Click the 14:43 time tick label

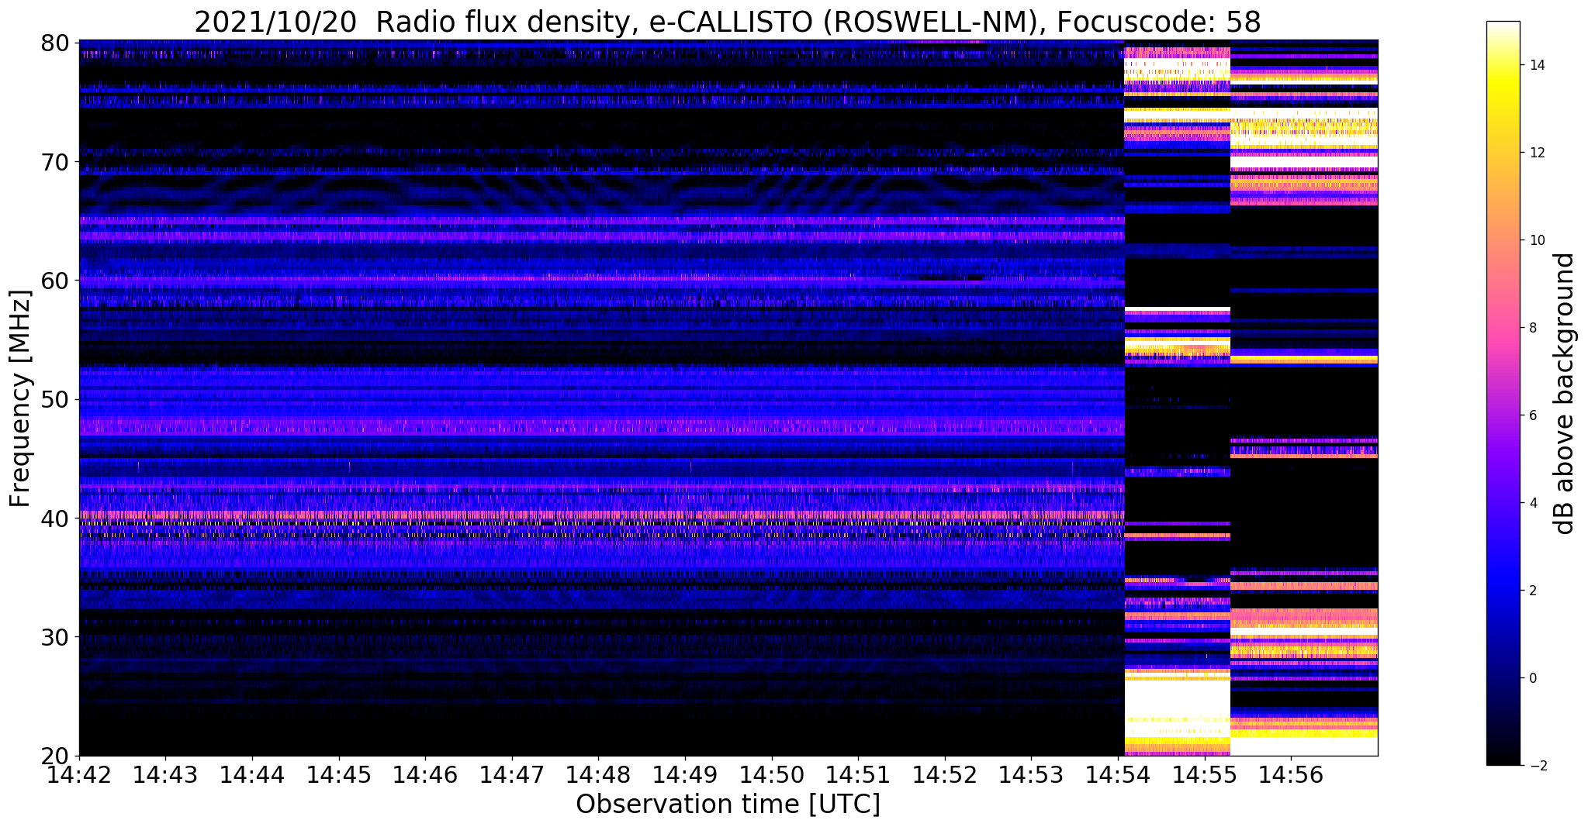[165, 774]
